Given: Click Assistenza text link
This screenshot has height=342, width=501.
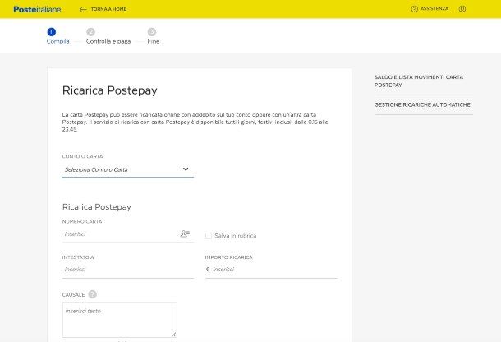Looking at the screenshot, I should [x=434, y=9].
